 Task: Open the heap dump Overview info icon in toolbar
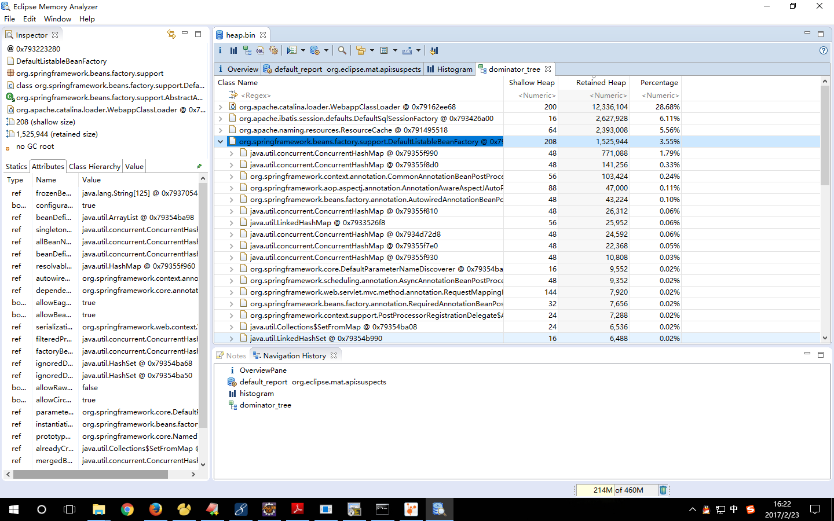[220, 50]
